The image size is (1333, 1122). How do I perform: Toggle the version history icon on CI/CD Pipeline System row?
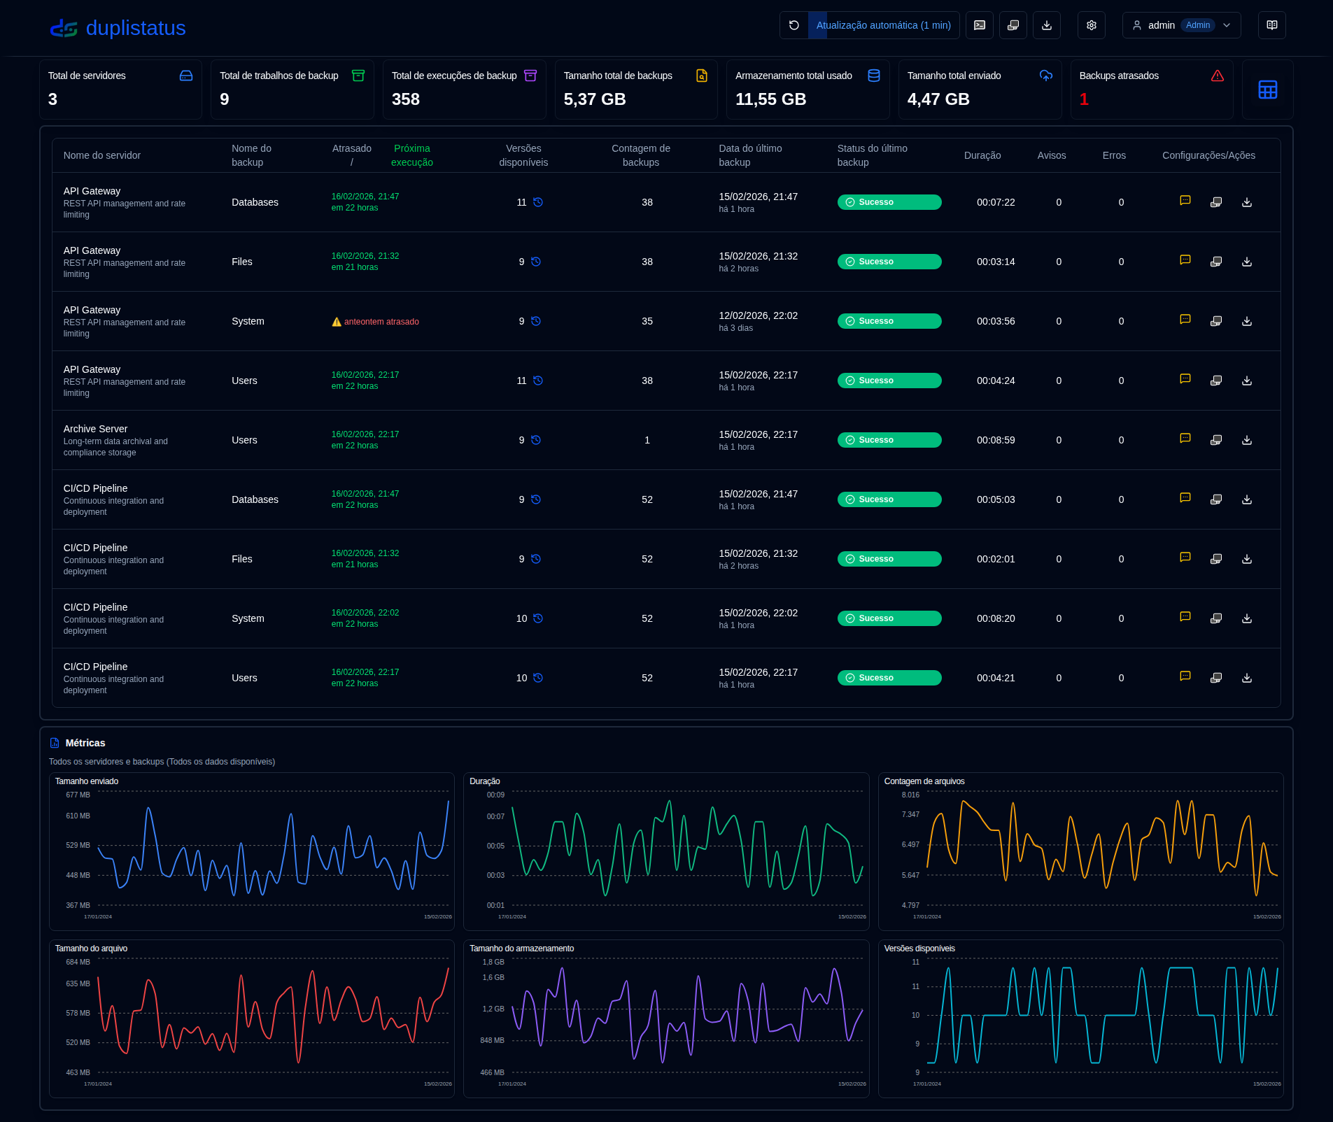(536, 618)
